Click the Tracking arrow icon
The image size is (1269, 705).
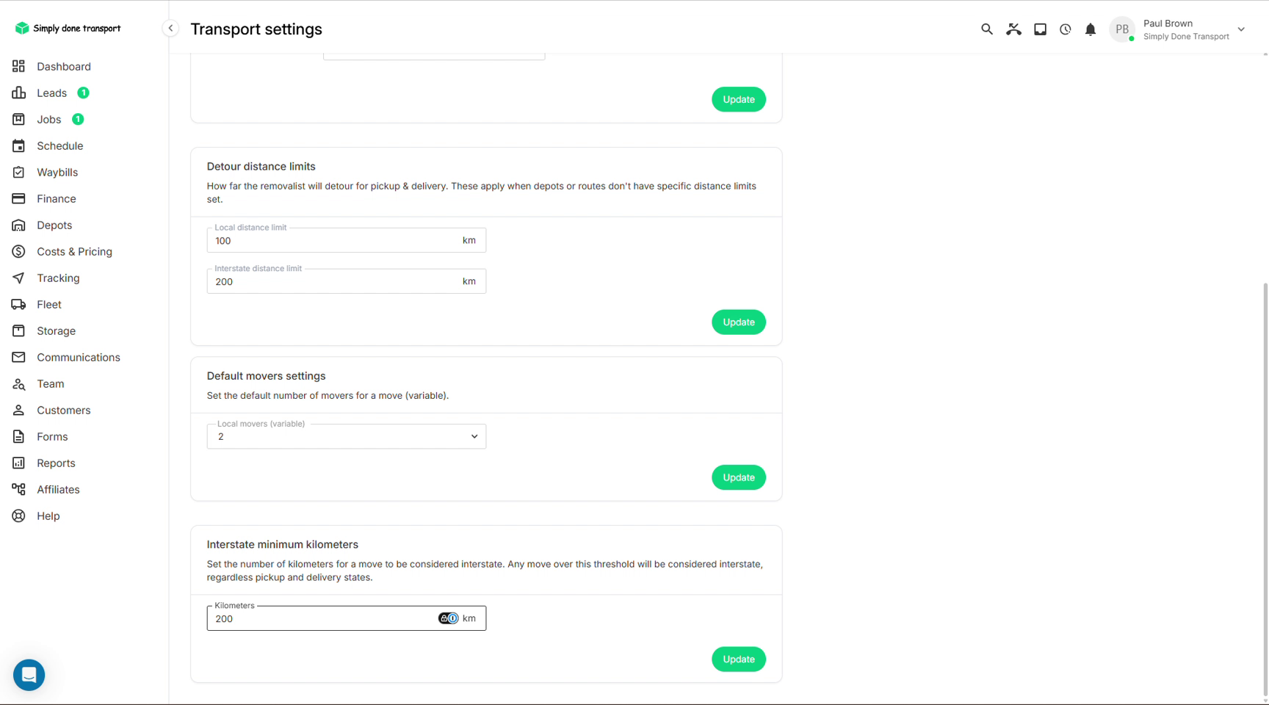[18, 278]
